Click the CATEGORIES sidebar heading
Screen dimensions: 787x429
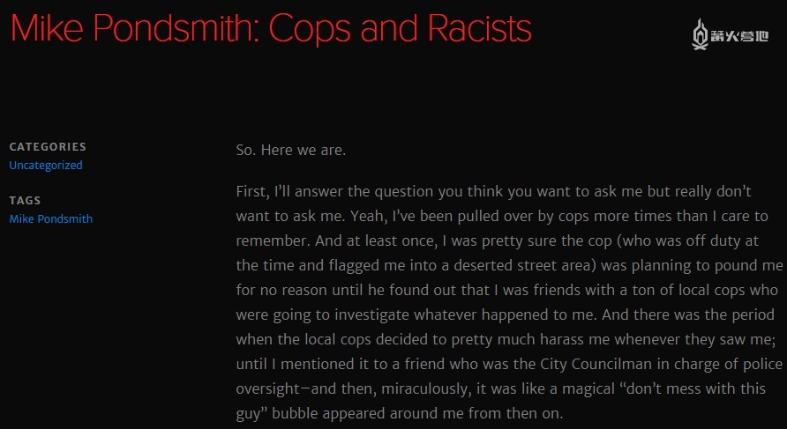tap(48, 147)
